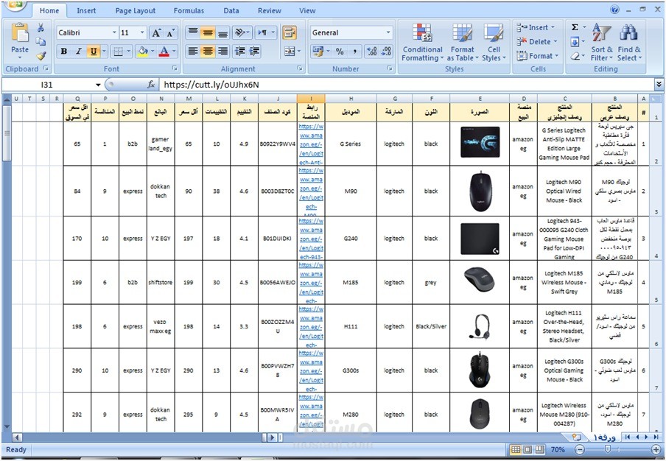Click the Copy icon in Clipboard

[41, 41]
